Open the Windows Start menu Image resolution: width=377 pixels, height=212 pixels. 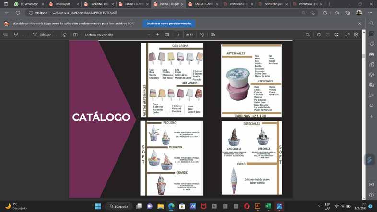click(x=98, y=206)
